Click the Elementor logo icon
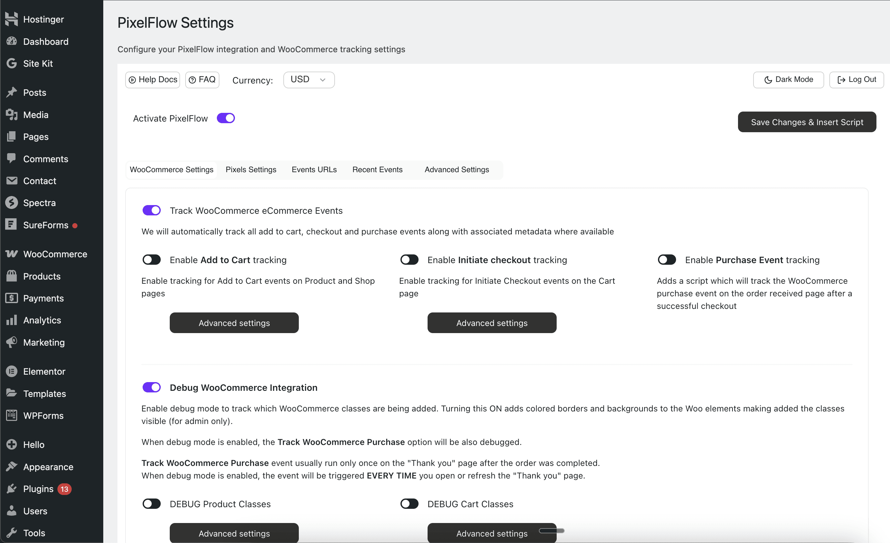Screen dimensions: 890x543 [12, 371]
